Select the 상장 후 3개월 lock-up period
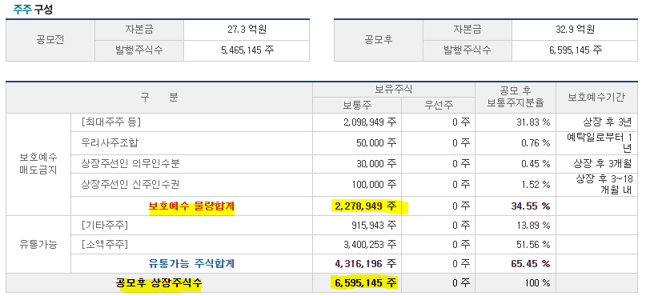The height and width of the screenshot is (296, 646). (x=604, y=163)
